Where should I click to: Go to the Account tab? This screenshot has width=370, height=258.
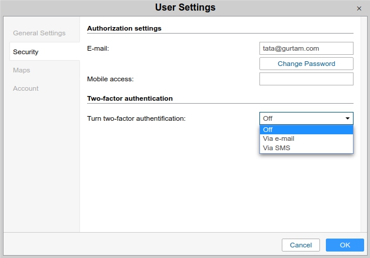[26, 88]
